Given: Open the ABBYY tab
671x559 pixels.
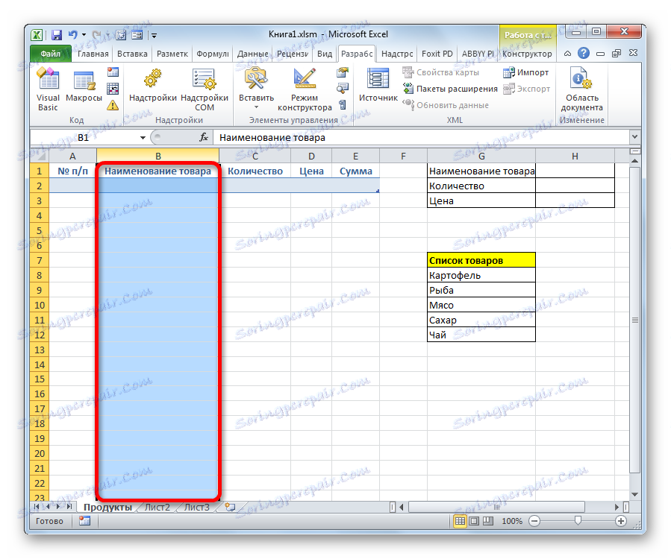Looking at the screenshot, I should coord(477,54).
